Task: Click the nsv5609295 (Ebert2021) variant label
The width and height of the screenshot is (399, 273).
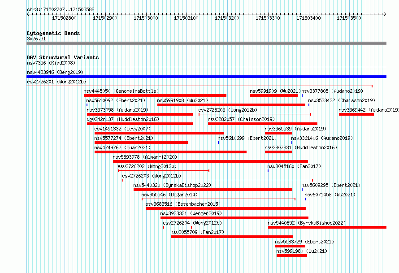Action: click(x=331, y=185)
